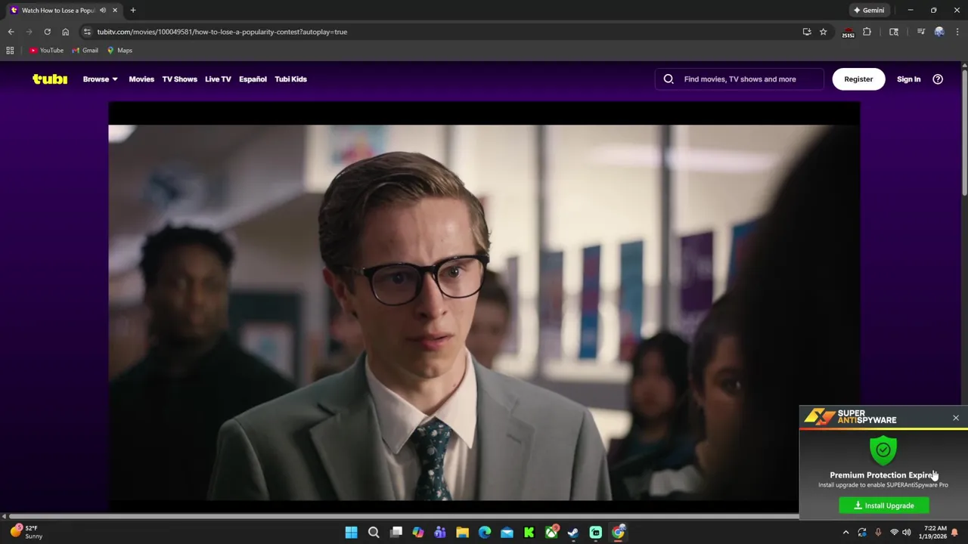Open the site information icon in the address bar

click(x=87, y=32)
